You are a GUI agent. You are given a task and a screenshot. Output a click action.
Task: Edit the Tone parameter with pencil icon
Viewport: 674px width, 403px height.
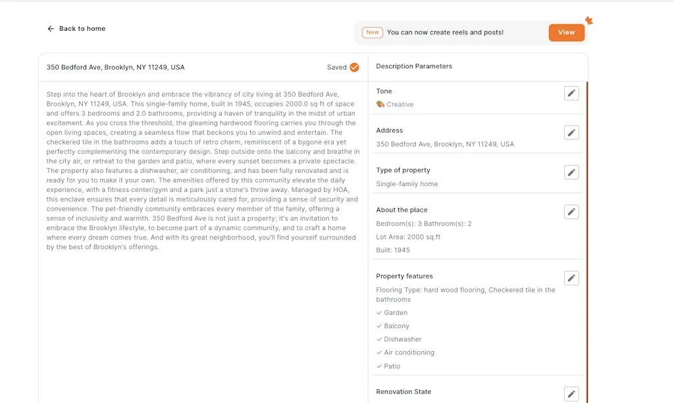(x=571, y=93)
